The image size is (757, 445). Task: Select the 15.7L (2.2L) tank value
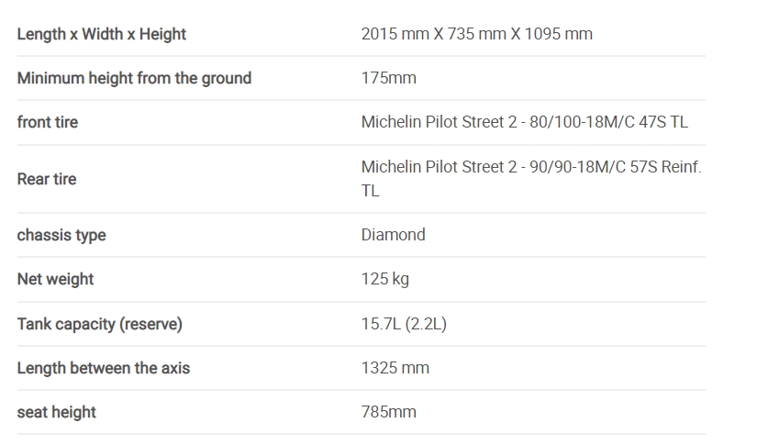pyautogui.click(x=404, y=323)
